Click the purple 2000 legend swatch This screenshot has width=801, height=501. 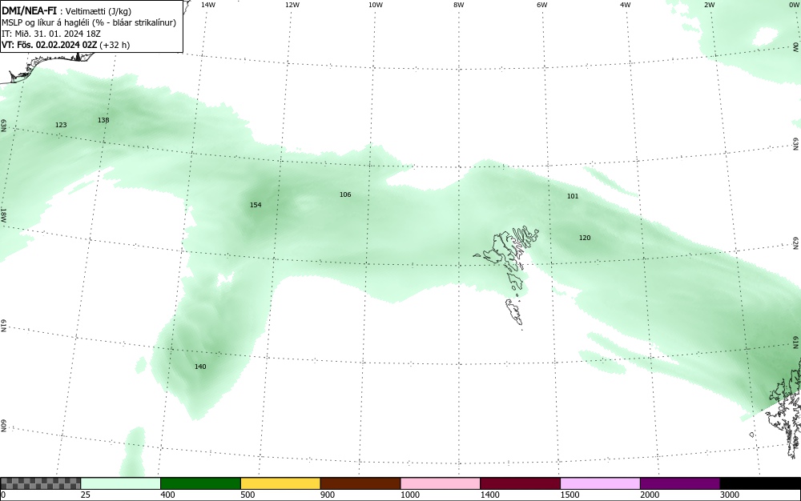tap(680, 483)
